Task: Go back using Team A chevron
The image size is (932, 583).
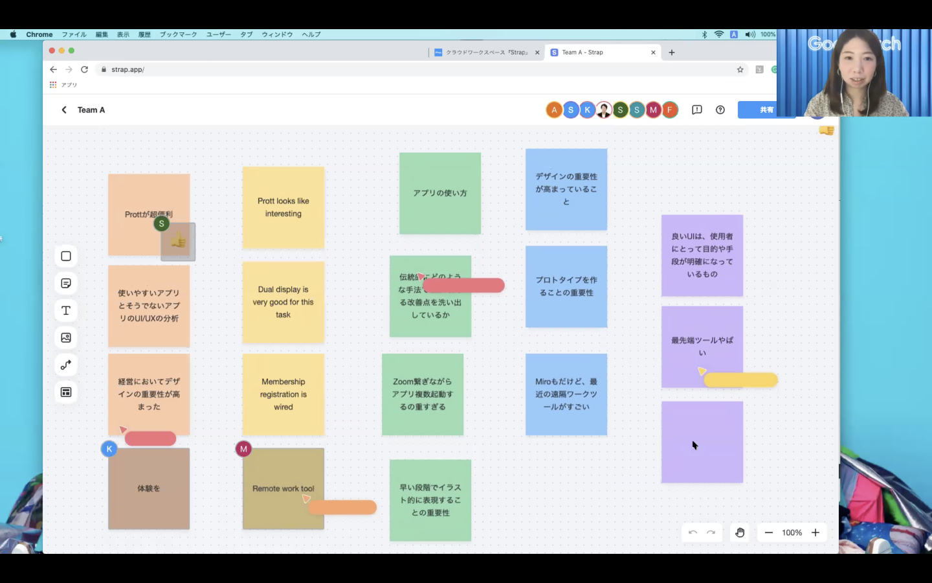Action: (x=64, y=110)
